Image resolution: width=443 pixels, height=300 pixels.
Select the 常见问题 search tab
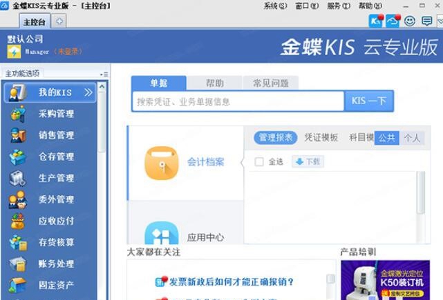[271, 83]
